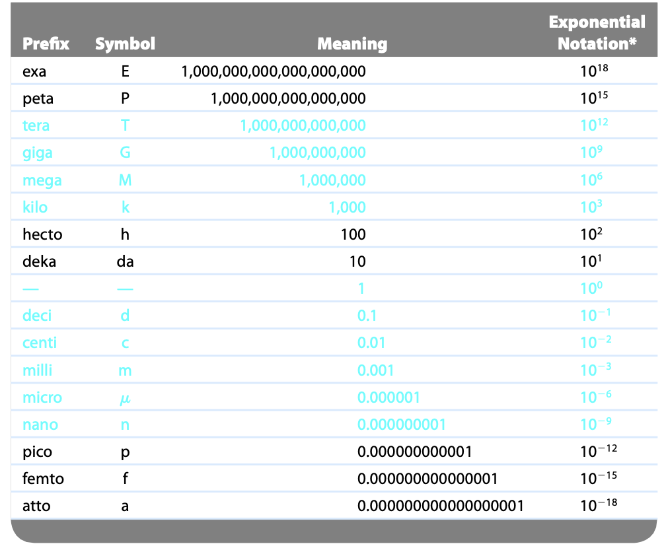
Task: Select the 'giga' prefix cell
Action: click(38, 153)
